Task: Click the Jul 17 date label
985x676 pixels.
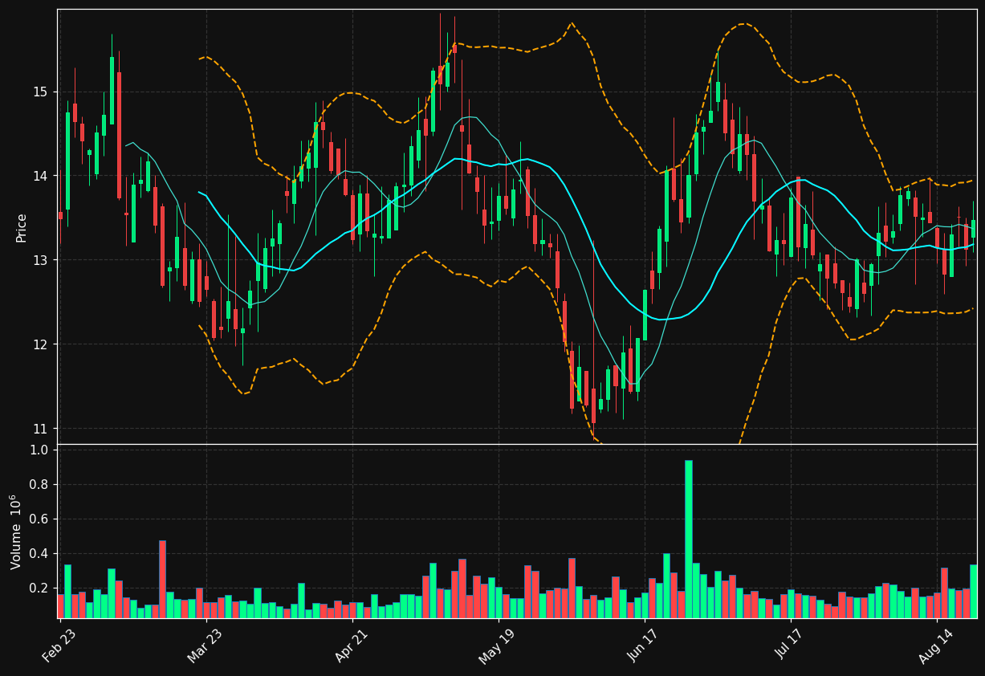Action: click(790, 645)
